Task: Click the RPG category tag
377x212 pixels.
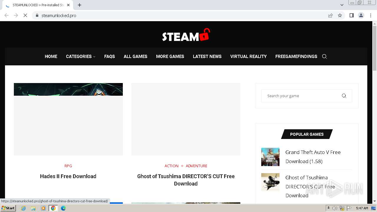Action: point(68,166)
